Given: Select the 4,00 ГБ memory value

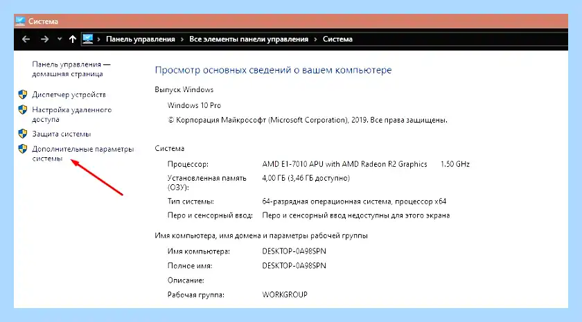Looking at the screenshot, I should click(x=306, y=178).
